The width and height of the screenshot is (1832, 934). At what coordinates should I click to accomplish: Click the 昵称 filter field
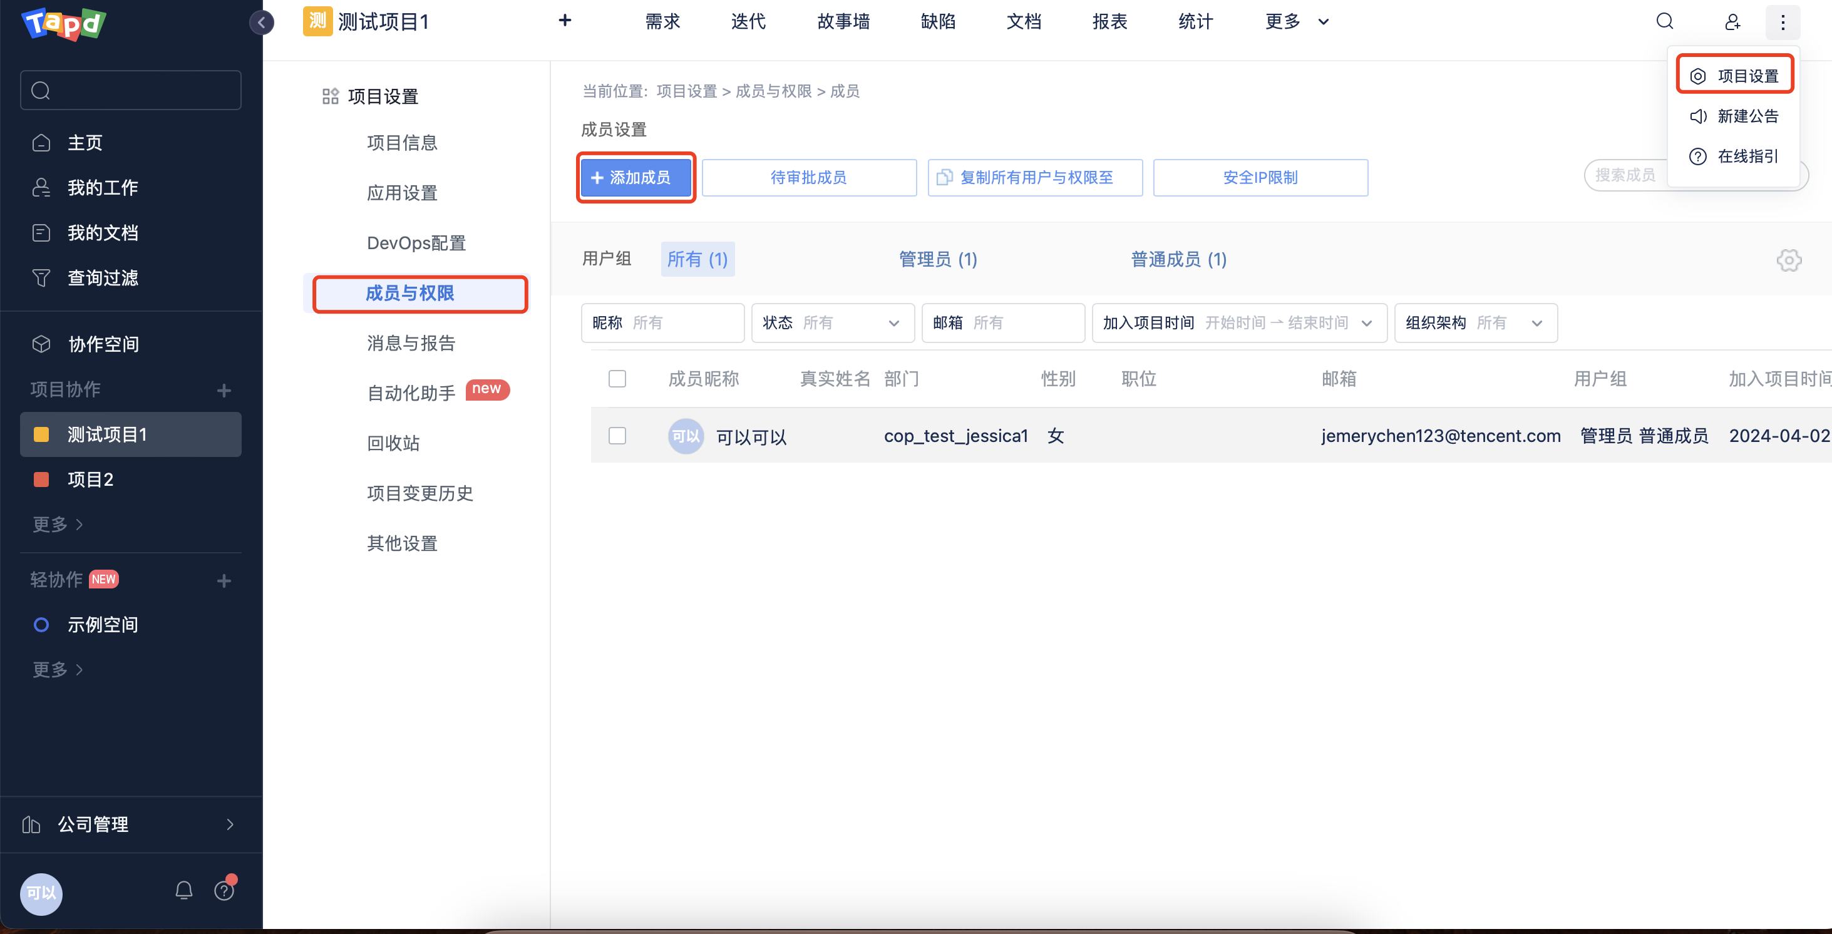[x=663, y=324]
